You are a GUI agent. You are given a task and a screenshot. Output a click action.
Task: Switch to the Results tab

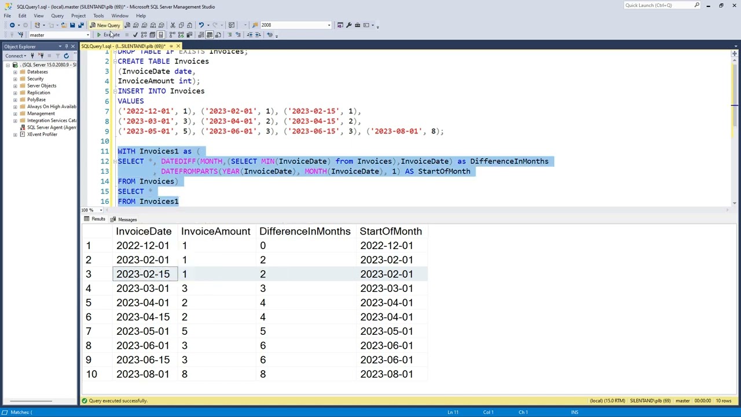95,220
